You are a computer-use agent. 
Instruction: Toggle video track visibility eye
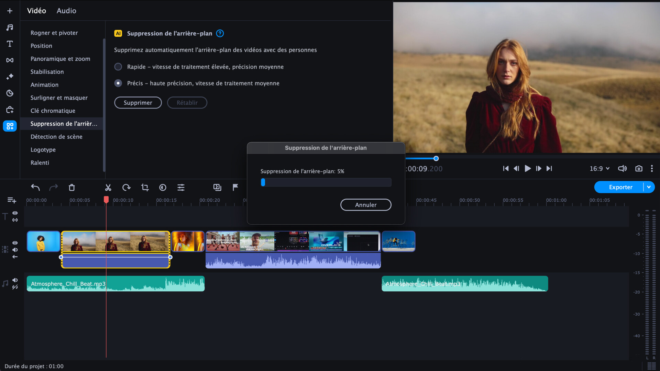[15, 243]
